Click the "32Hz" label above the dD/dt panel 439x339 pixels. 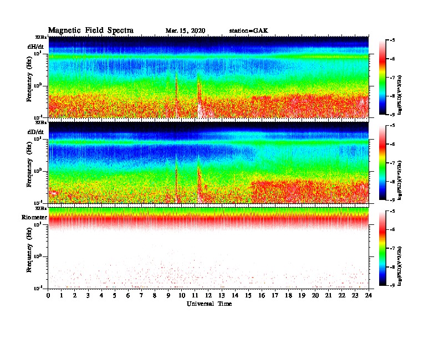coord(41,122)
